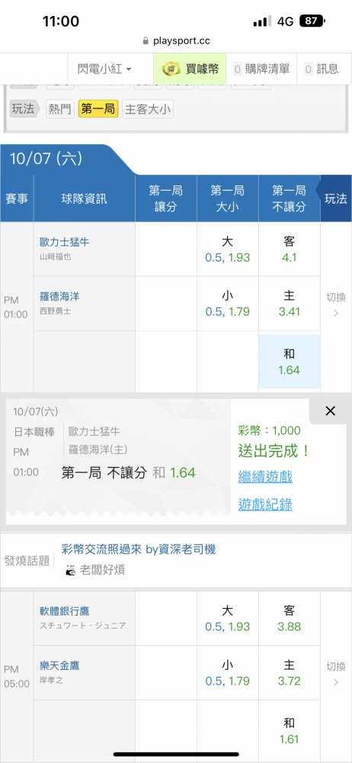Select the 第一局 play type filter

[x=98, y=109]
